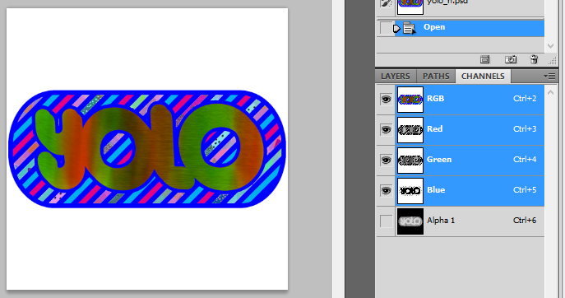
Task: Click the camera new snapshot icon
Action: pyautogui.click(x=511, y=59)
